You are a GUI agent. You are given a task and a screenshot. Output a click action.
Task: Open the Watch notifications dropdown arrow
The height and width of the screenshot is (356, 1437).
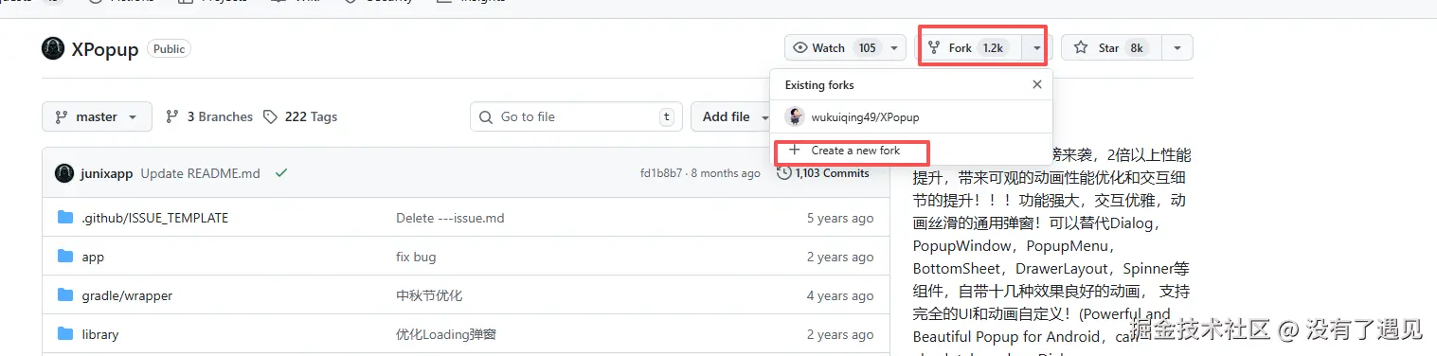pos(894,48)
